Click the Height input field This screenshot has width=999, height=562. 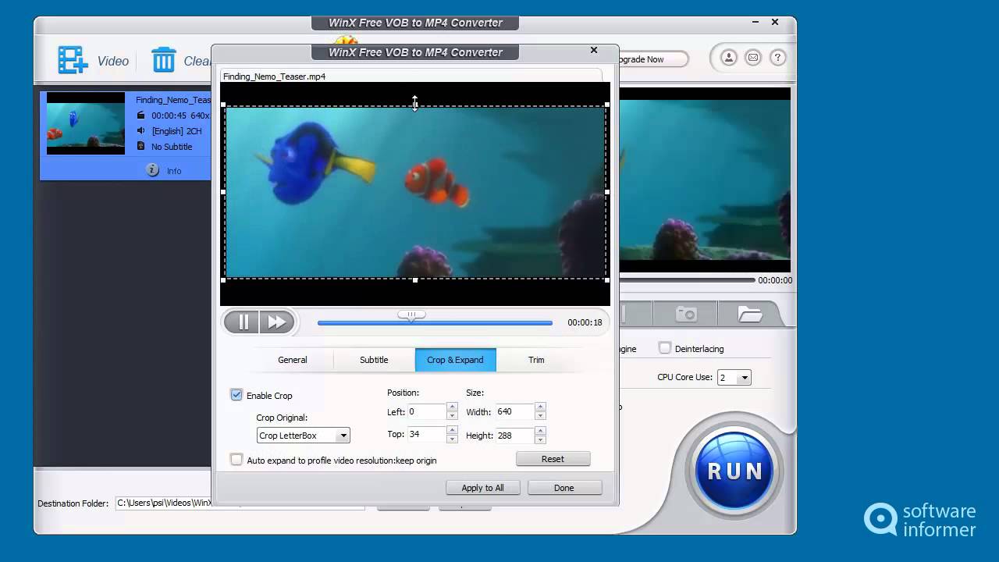pyautogui.click(x=515, y=435)
